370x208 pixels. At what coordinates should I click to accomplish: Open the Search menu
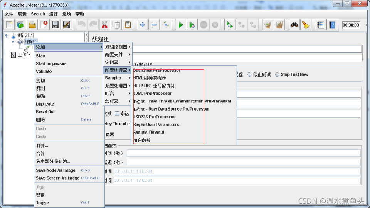(x=38, y=14)
